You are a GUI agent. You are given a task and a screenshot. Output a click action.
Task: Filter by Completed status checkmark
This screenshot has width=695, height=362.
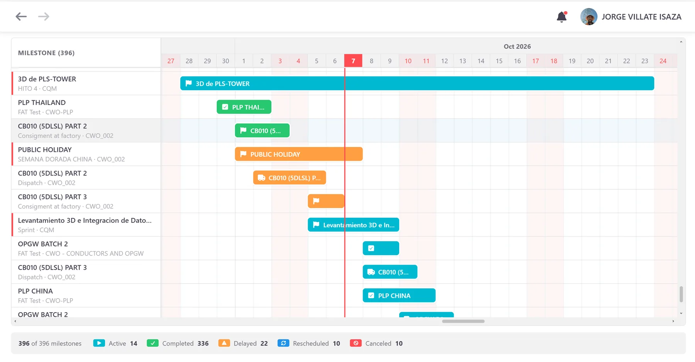click(153, 343)
